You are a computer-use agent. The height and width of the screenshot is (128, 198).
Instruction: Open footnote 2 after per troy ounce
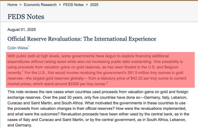107,83
